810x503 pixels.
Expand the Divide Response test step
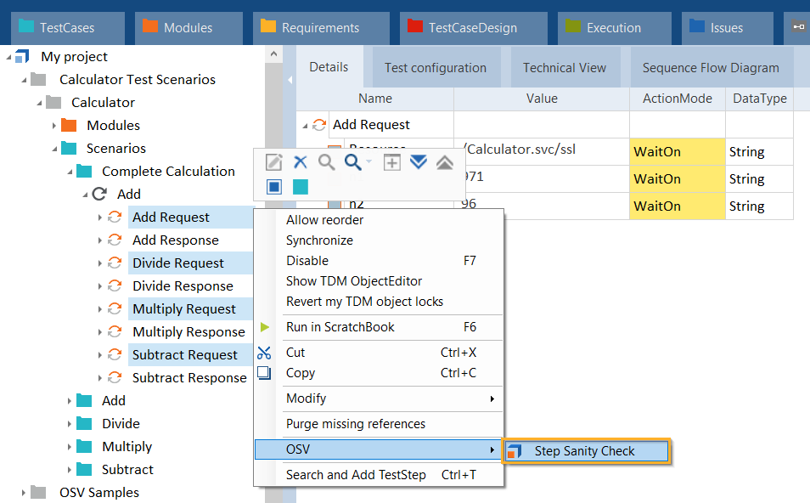101,286
